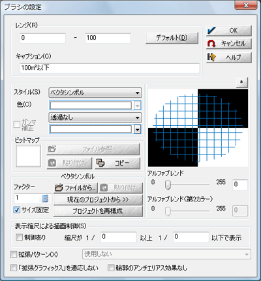Image resolution: width=261 pixels, height=281 pixels.
Task: Click the asterisk button above the preview
Action: (241, 82)
